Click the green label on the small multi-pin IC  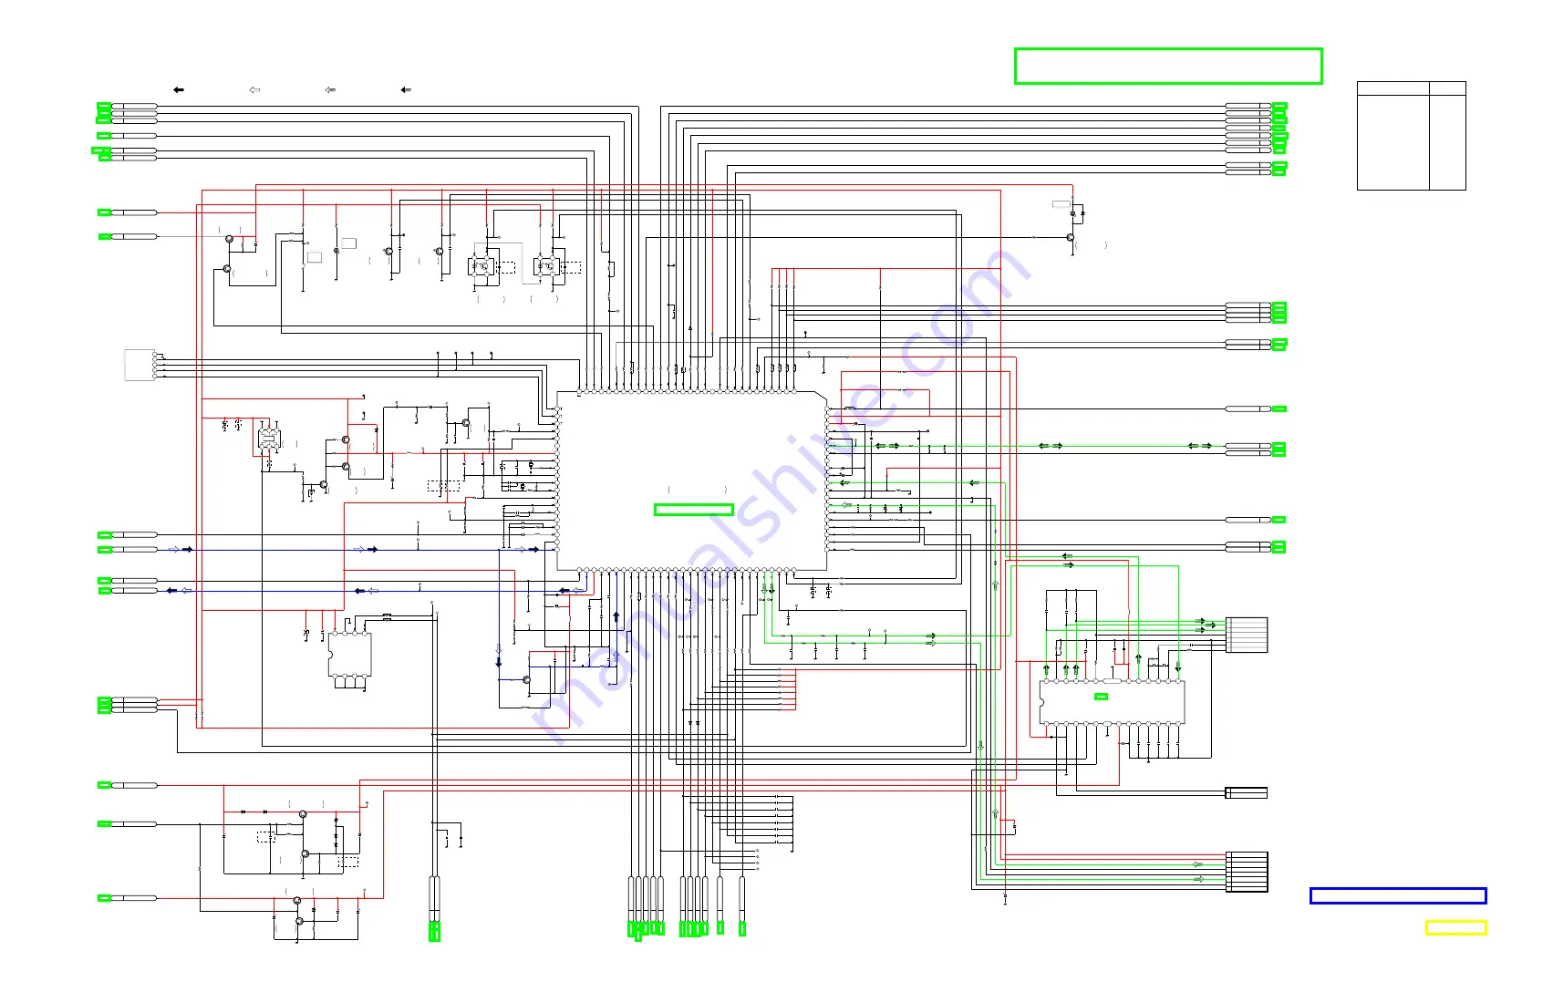pyautogui.click(x=1101, y=697)
